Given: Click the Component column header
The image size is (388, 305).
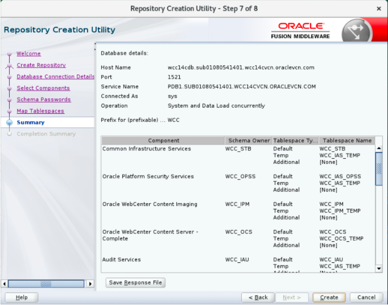Looking at the screenshot, I should click(163, 141).
